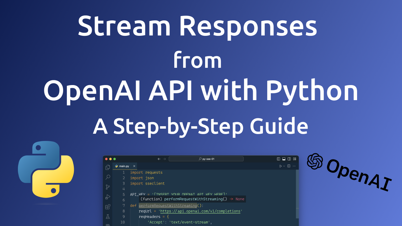Viewport: 402px width, 226px height.
Task: Open the Source Control view
Action: [x=108, y=187]
